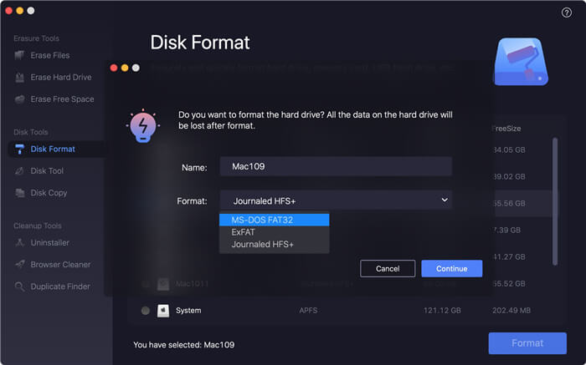Click the Erase Free Space icon

[x=19, y=99]
